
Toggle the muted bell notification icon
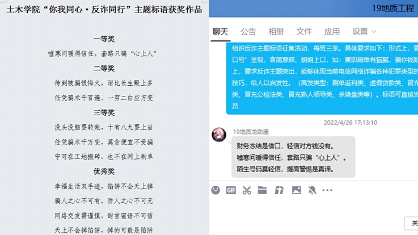click(x=312, y=190)
